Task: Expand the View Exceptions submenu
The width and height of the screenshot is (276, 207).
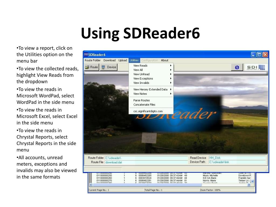Action: (151, 78)
